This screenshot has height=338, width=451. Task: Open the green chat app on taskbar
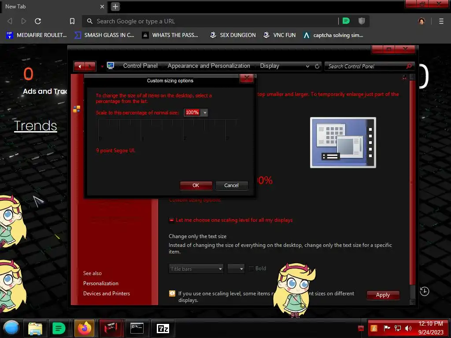[59, 328]
